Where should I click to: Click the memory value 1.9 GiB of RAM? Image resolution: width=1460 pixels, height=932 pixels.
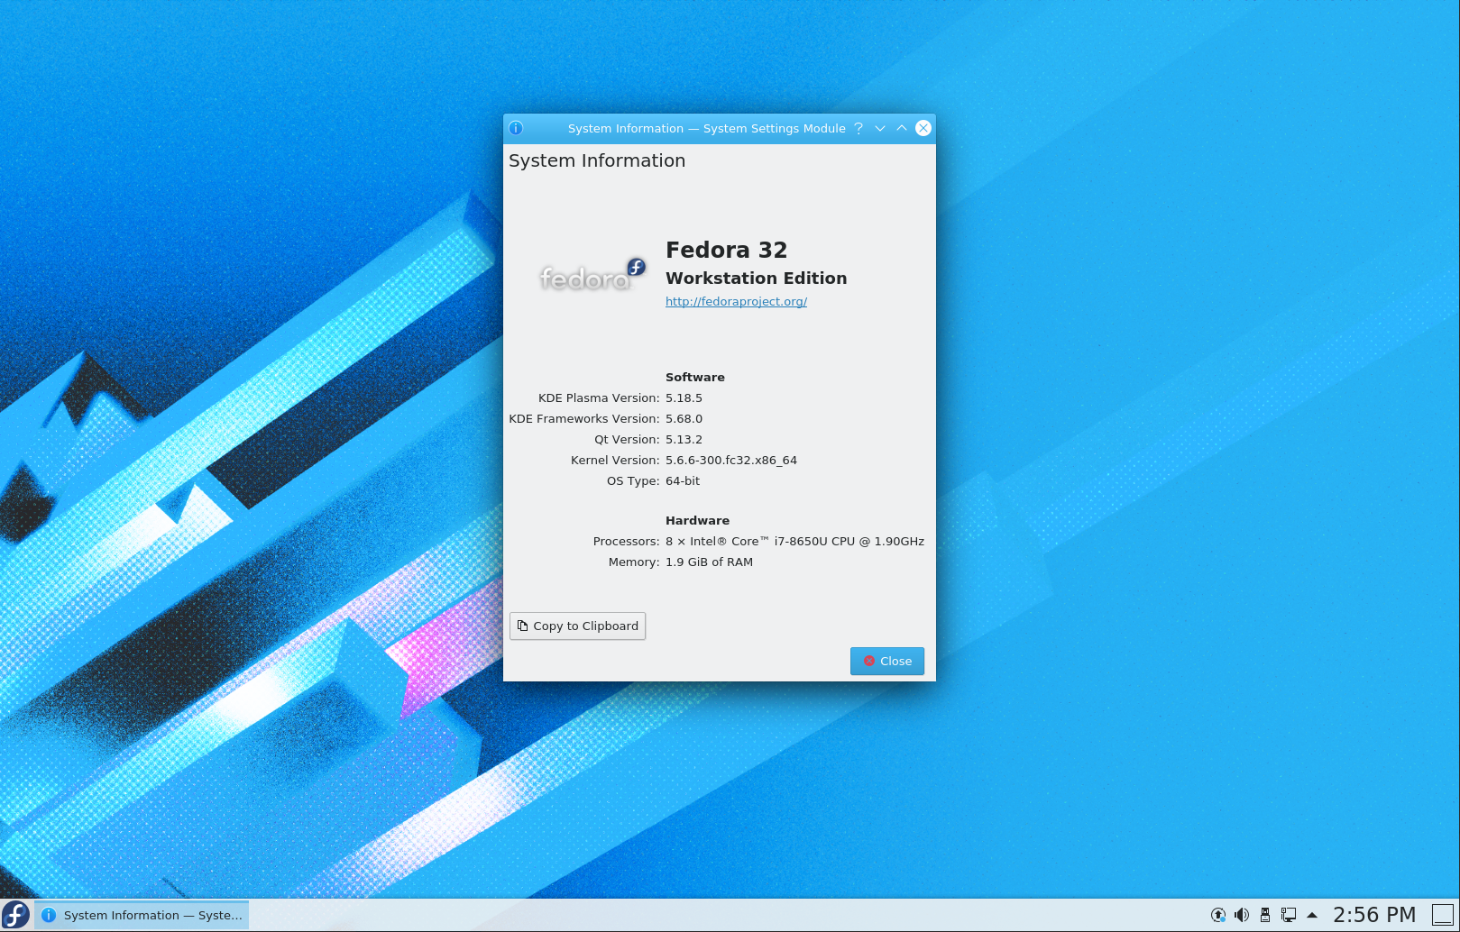tap(709, 562)
